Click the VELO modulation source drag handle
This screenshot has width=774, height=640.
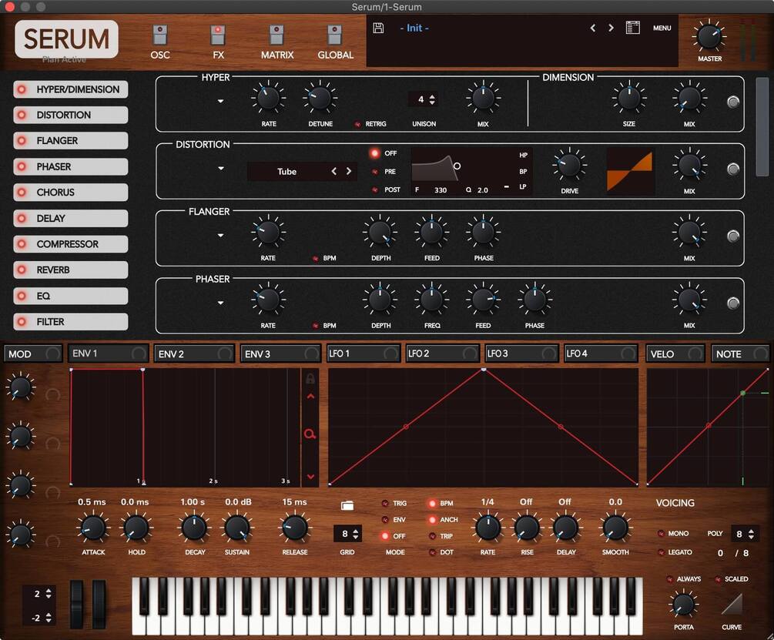[x=695, y=354]
